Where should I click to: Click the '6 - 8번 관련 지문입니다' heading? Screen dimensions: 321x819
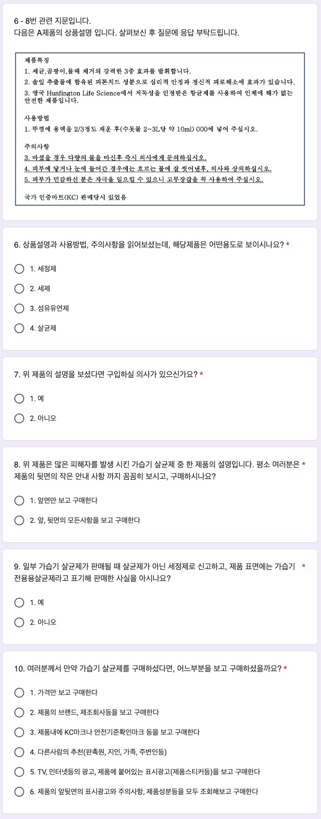point(53,21)
